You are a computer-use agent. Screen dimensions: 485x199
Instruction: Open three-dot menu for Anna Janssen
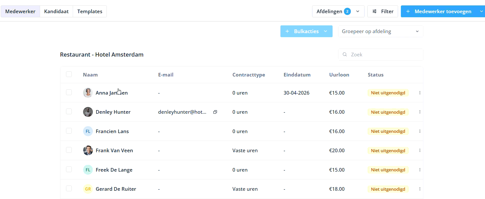420,93
